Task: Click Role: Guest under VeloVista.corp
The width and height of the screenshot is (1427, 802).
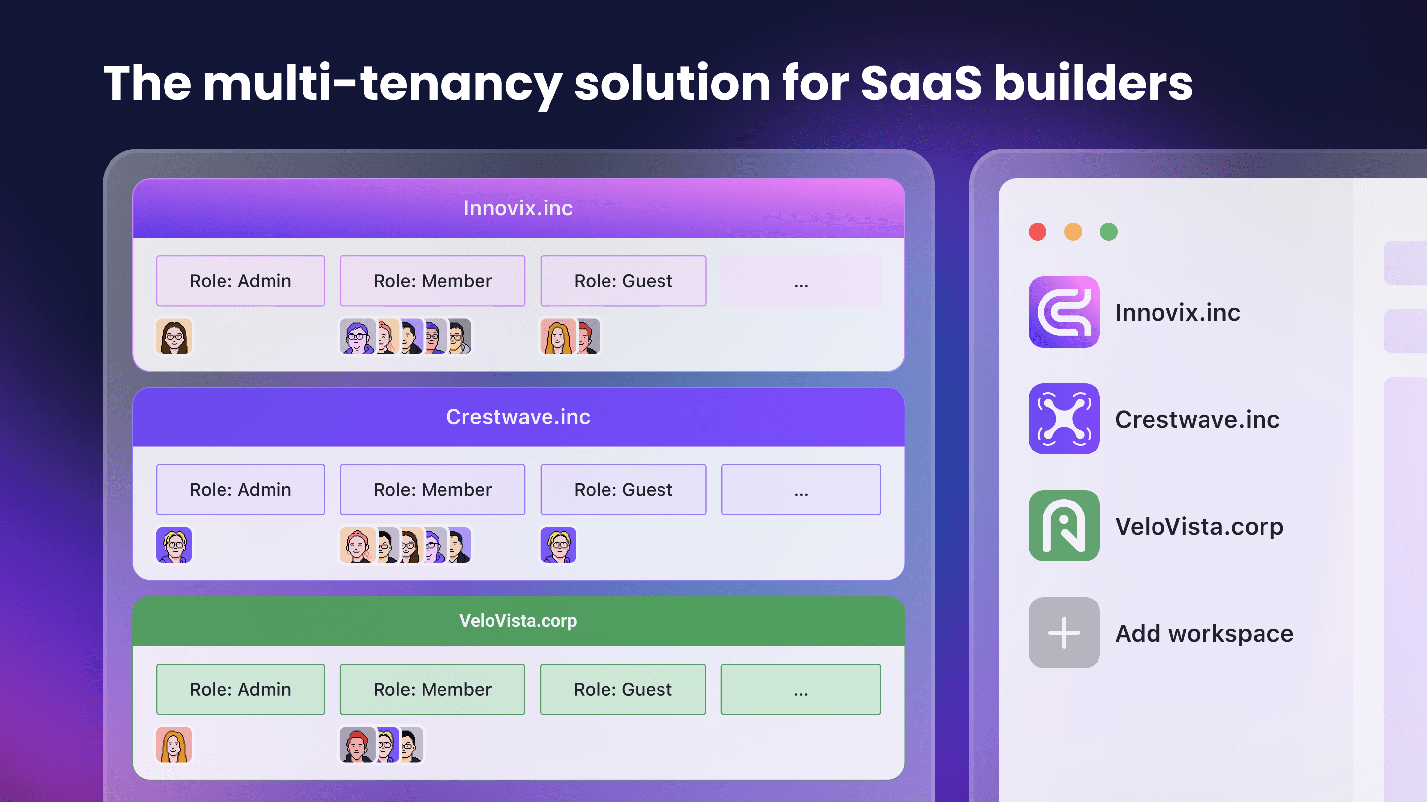Action: [623, 689]
